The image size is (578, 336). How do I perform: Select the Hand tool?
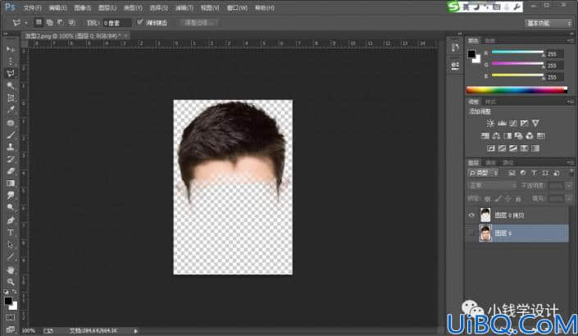pyautogui.click(x=11, y=270)
